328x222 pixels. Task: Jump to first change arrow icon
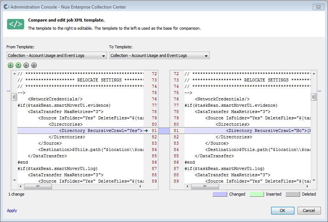tap(10, 65)
